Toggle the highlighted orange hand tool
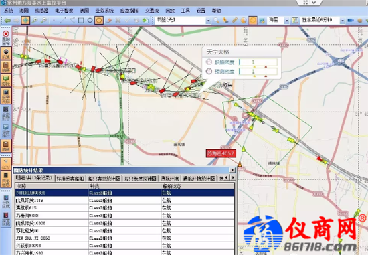Viewport: 368px width, 255px height. (x=253, y=21)
